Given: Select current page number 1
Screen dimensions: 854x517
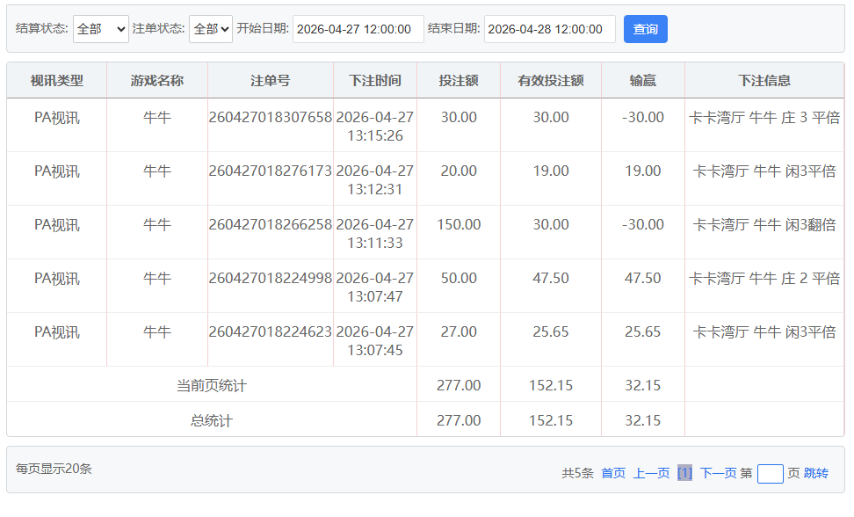Looking at the screenshot, I should tap(684, 473).
